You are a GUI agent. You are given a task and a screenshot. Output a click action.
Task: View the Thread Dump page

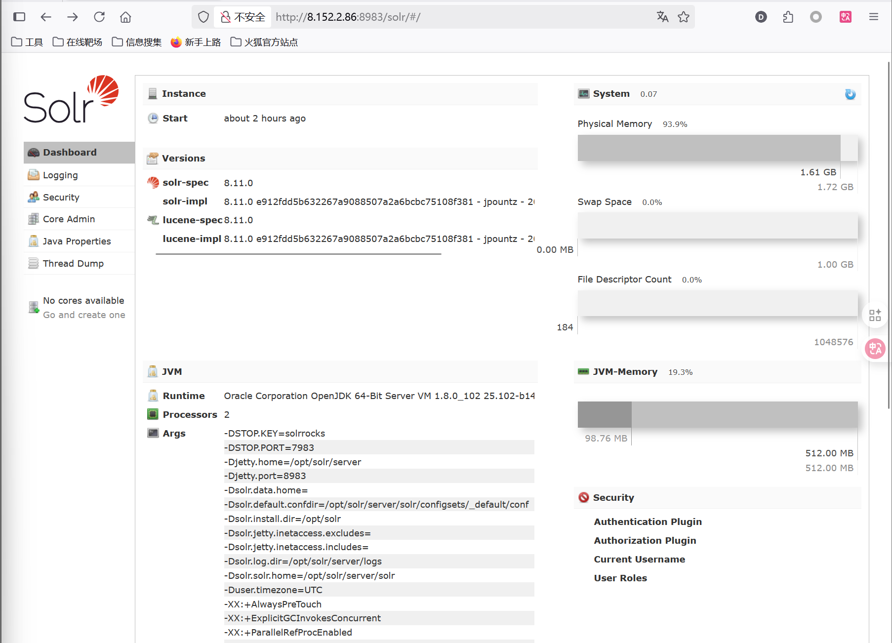point(79,263)
